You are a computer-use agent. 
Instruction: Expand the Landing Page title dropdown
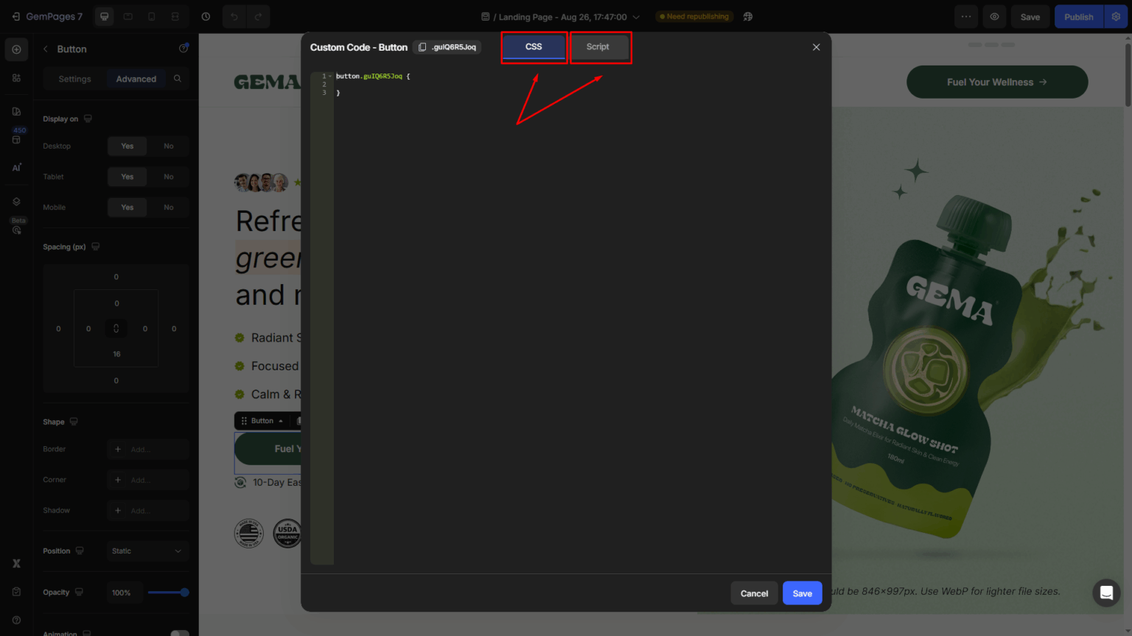point(636,17)
